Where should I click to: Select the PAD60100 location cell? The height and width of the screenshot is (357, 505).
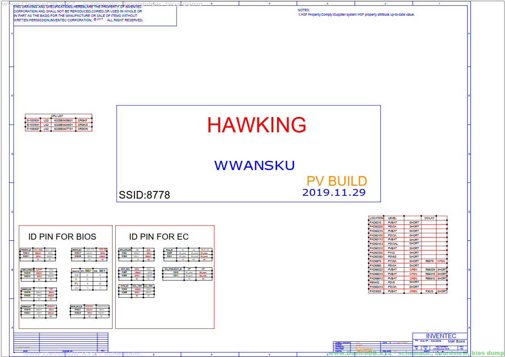(x=376, y=236)
